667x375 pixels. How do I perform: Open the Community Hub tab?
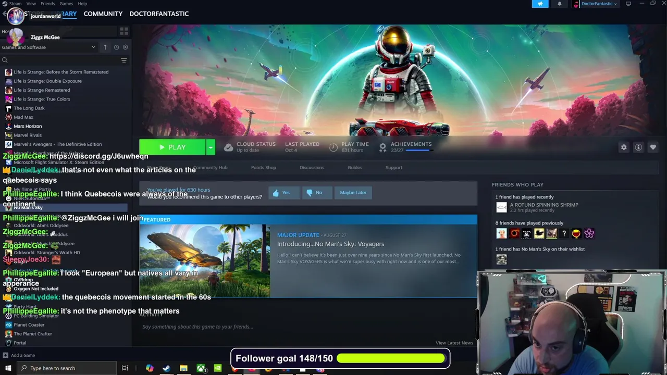(210, 167)
